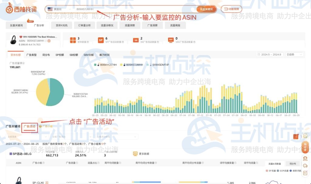Viewport: 311px width, 184px height.
Task: Click the 变体数量 grid icon
Action: click(x=73, y=40)
